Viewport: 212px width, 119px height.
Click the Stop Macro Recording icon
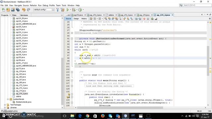click(x=148, y=19)
